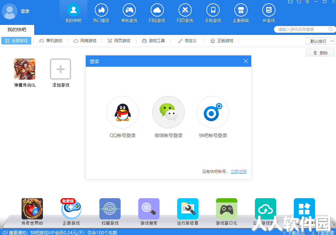The width and height of the screenshot is (336, 235).
Task: Select the 网络游戏 filter tab
Action: (85, 41)
